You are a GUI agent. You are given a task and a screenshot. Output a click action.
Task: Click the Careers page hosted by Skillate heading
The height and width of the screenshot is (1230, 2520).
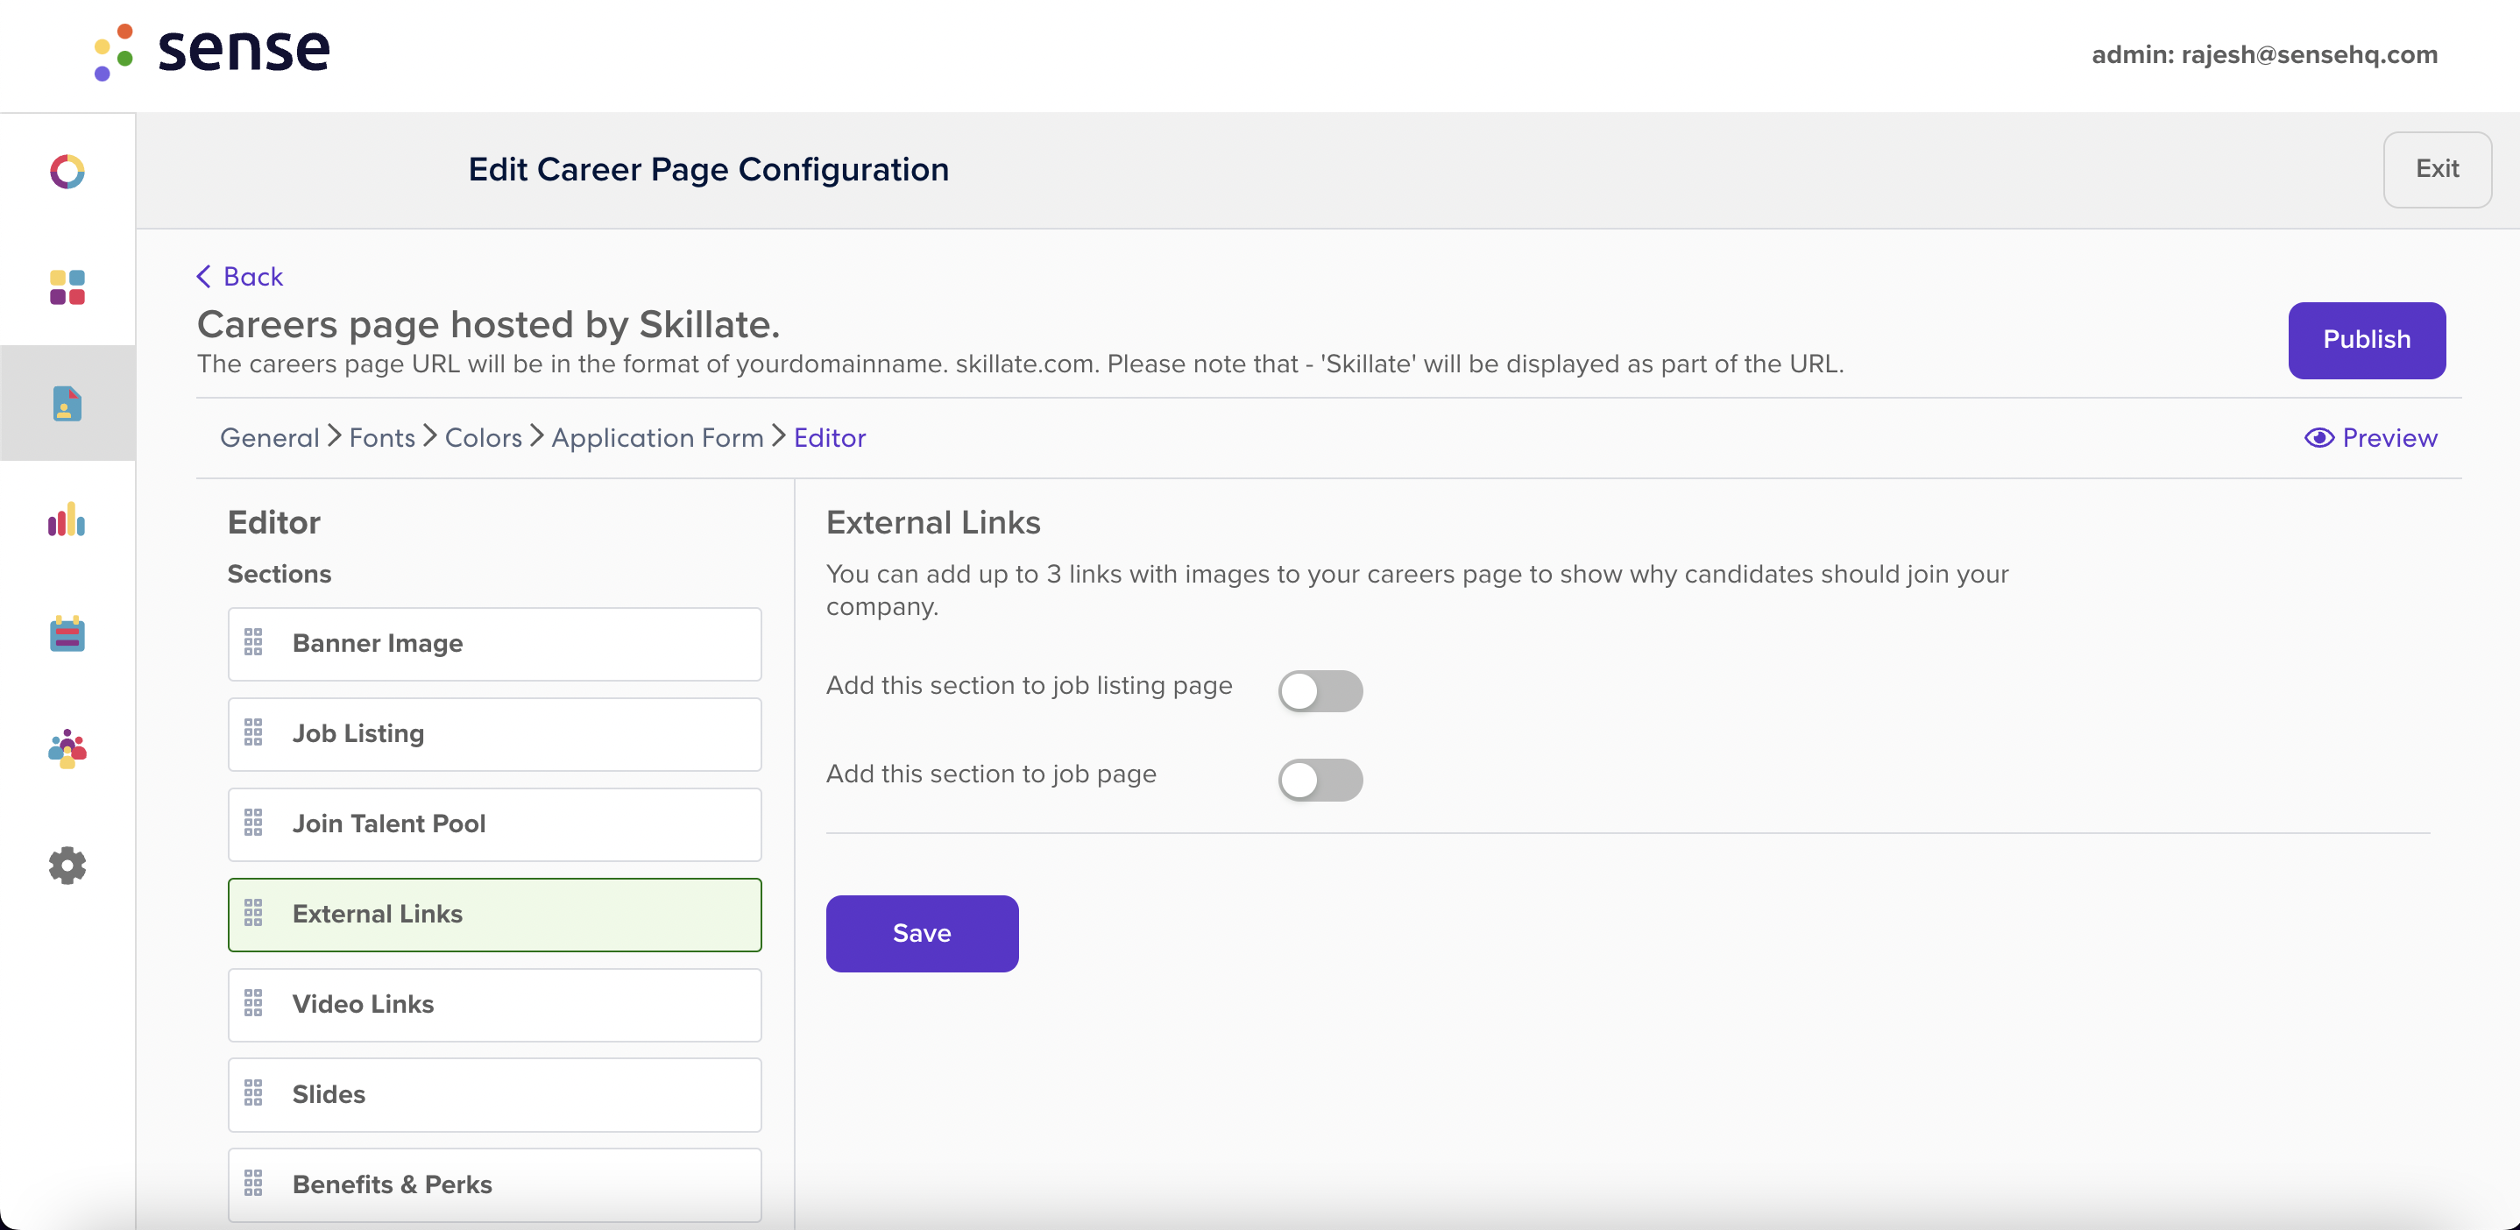point(488,323)
